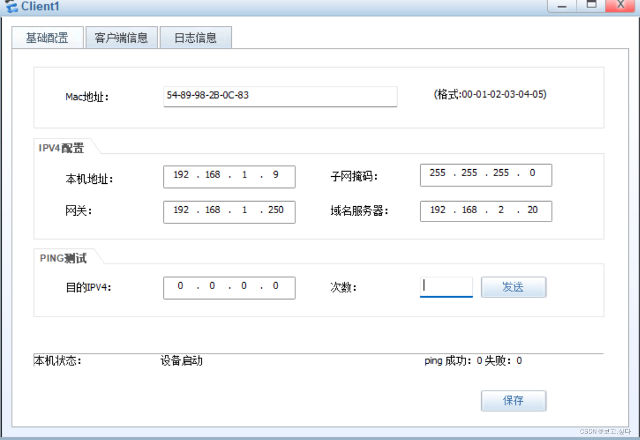Click the ping 成功: 0 失败: 0 text
640x440 pixels.
(x=473, y=361)
